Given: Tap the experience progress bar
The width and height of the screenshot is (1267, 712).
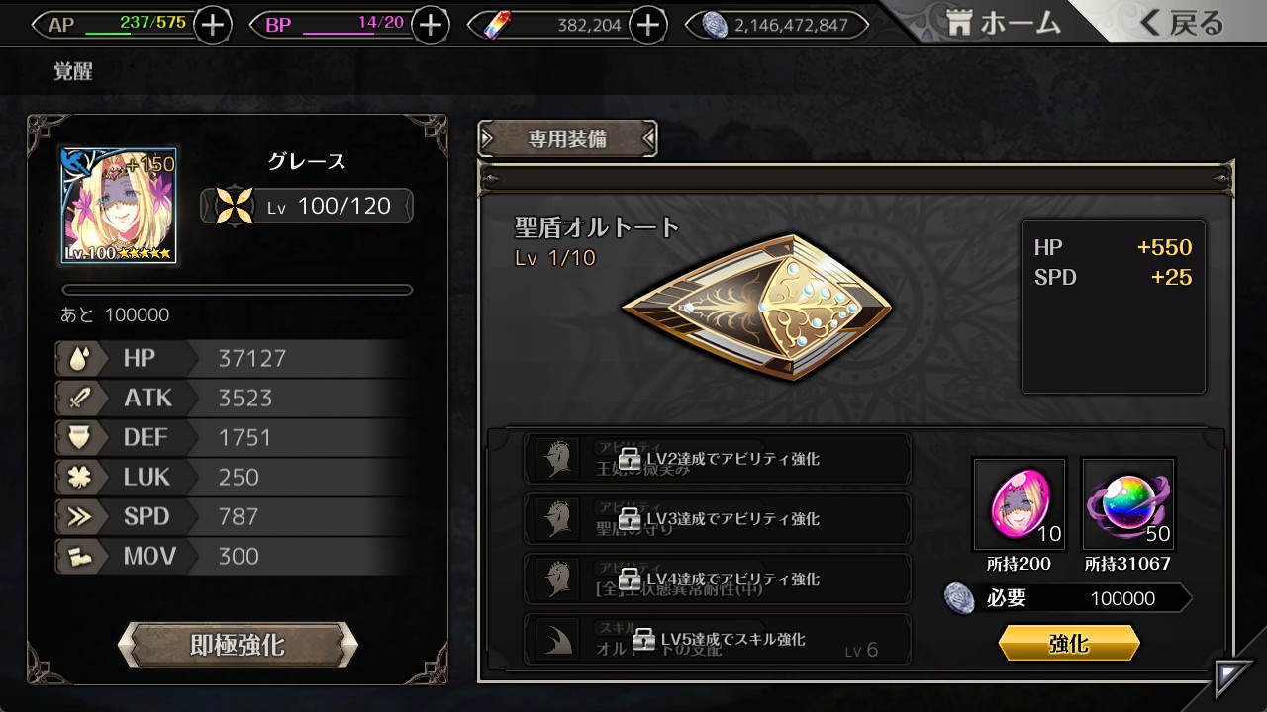Looking at the screenshot, I should 237,290.
